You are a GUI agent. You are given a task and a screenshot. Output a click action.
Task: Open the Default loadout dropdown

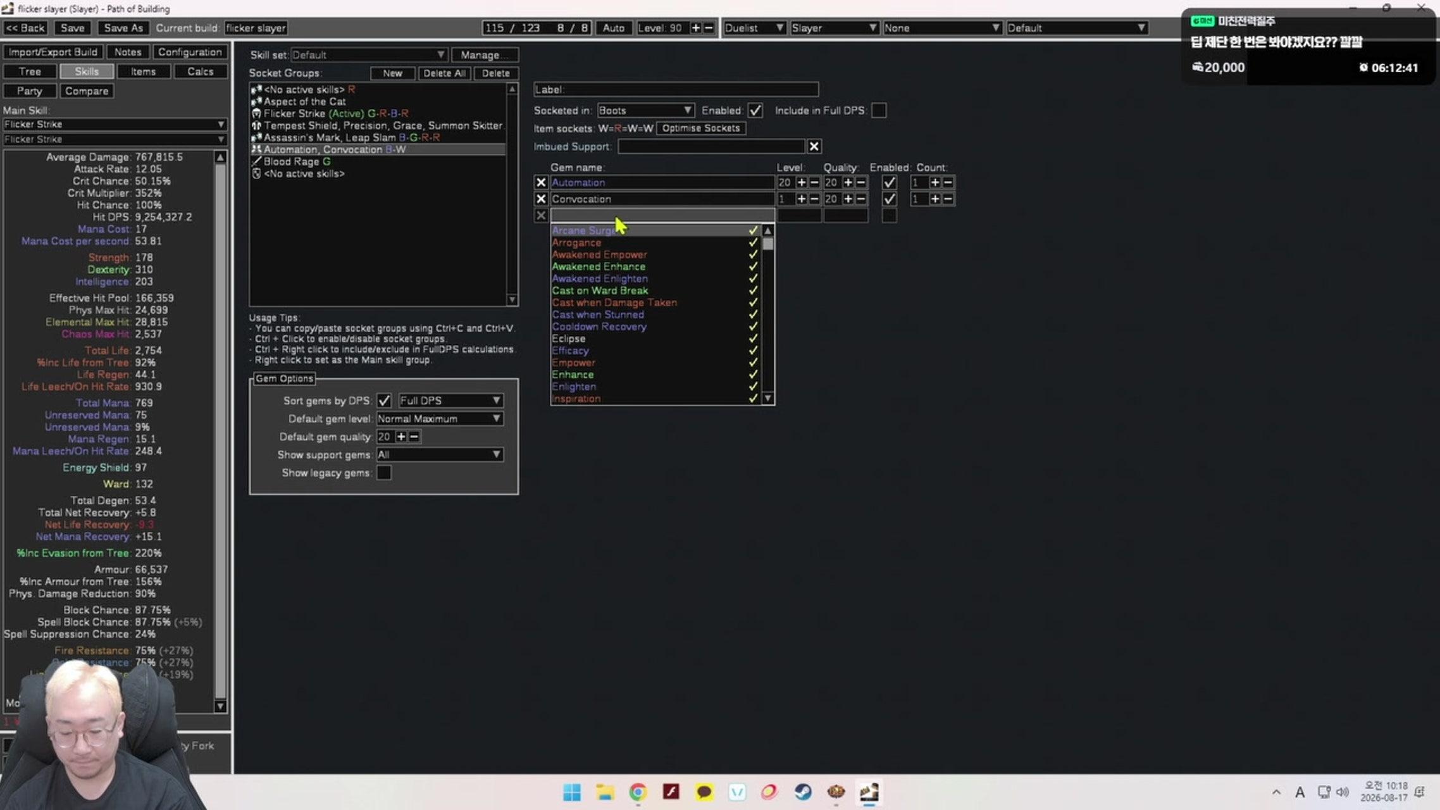click(x=1076, y=28)
